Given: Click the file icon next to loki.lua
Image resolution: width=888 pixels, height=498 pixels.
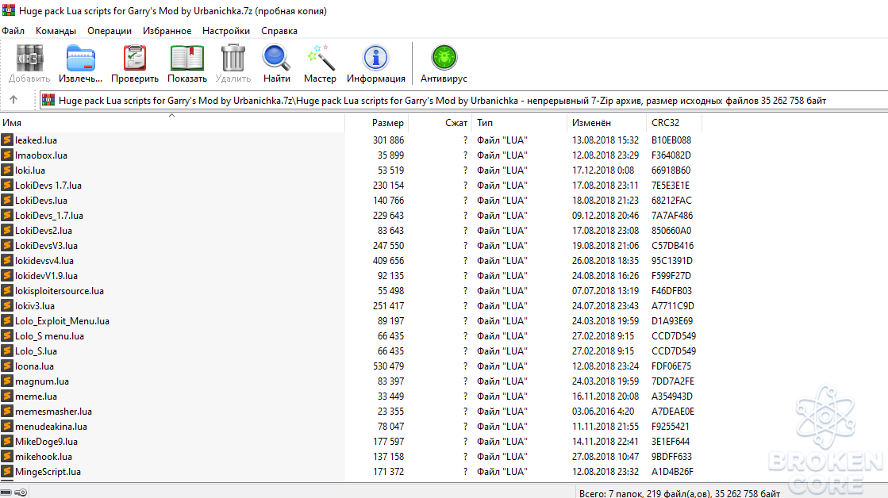Looking at the screenshot, I should click(x=7, y=170).
